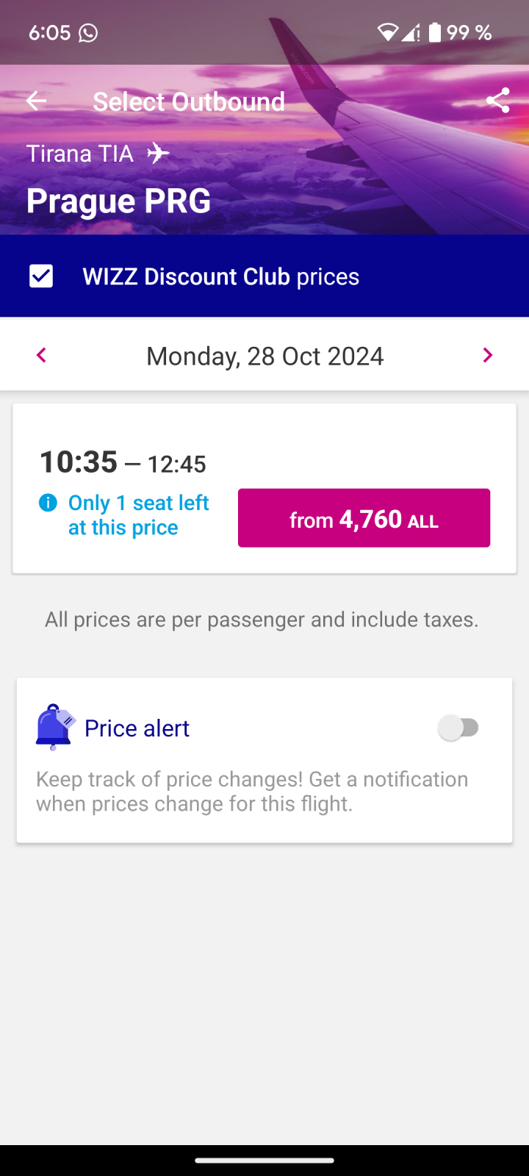This screenshot has width=529, height=1176.
Task: Tap the share icon
Action: pos(497,101)
